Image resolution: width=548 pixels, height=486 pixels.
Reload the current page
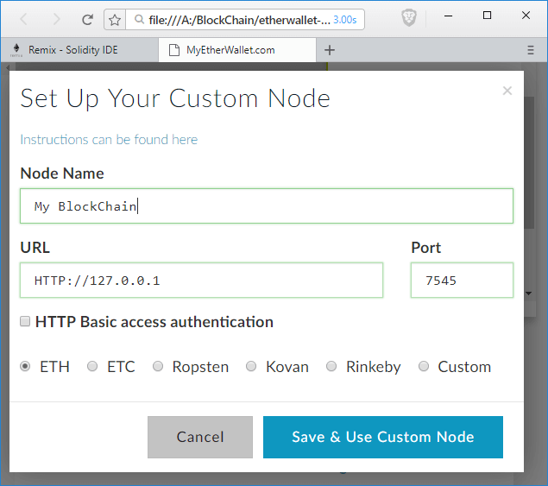pyautogui.click(x=87, y=19)
